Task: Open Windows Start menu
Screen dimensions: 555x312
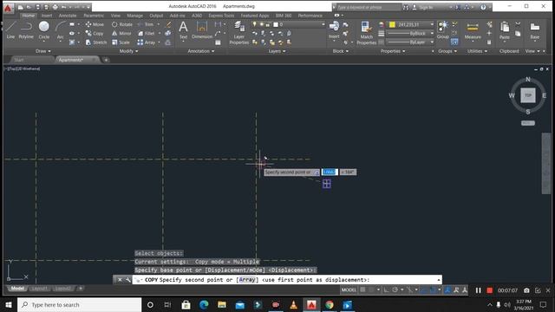Action: point(9,304)
